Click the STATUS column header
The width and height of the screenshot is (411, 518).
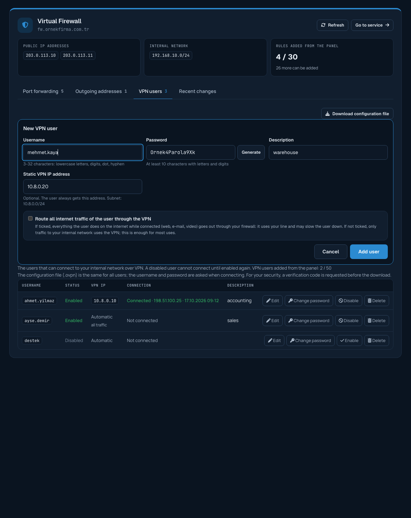[72, 286]
